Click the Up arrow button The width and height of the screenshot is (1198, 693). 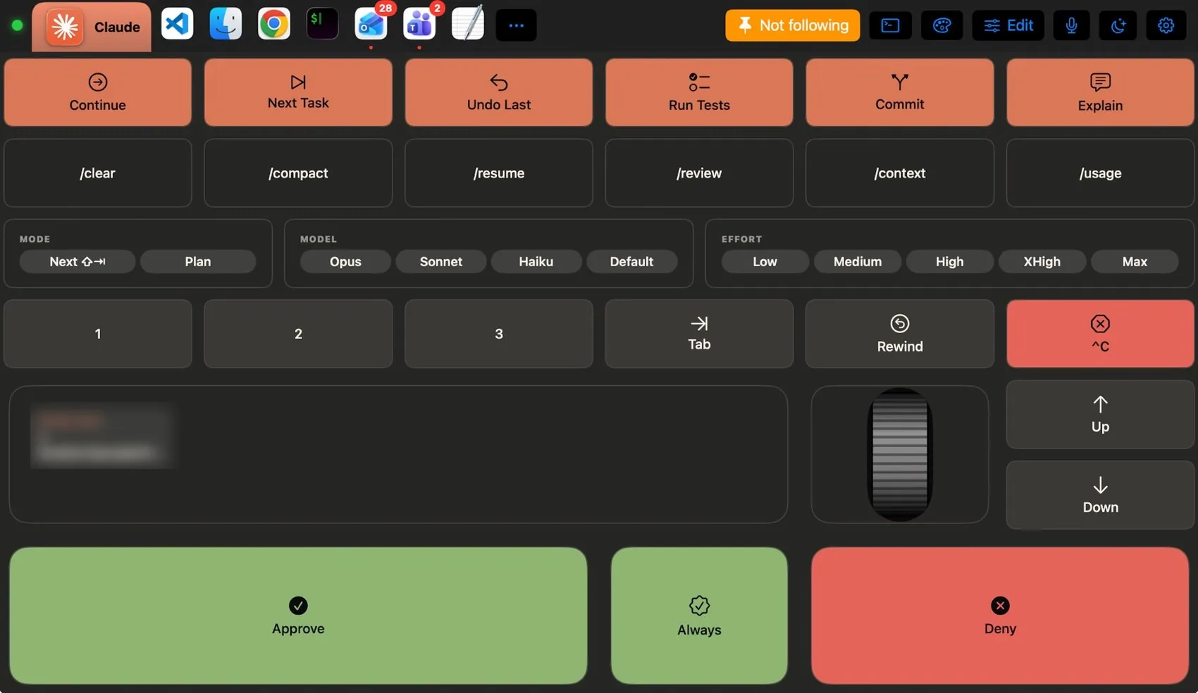[1100, 415]
